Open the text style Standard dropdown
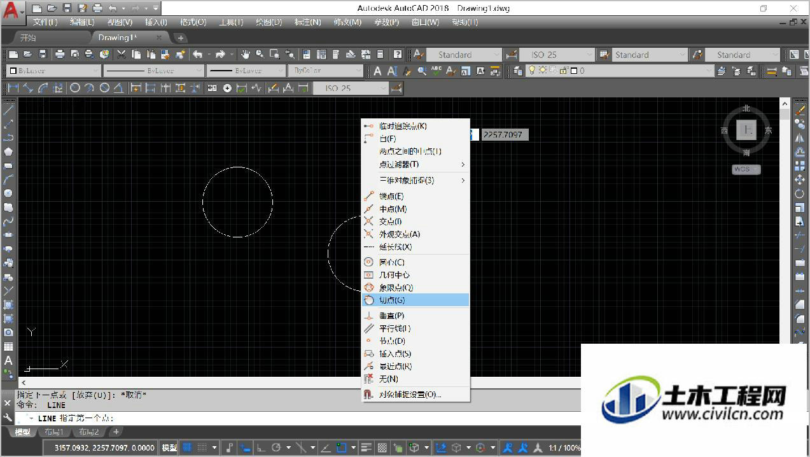 pyautogui.click(x=463, y=55)
